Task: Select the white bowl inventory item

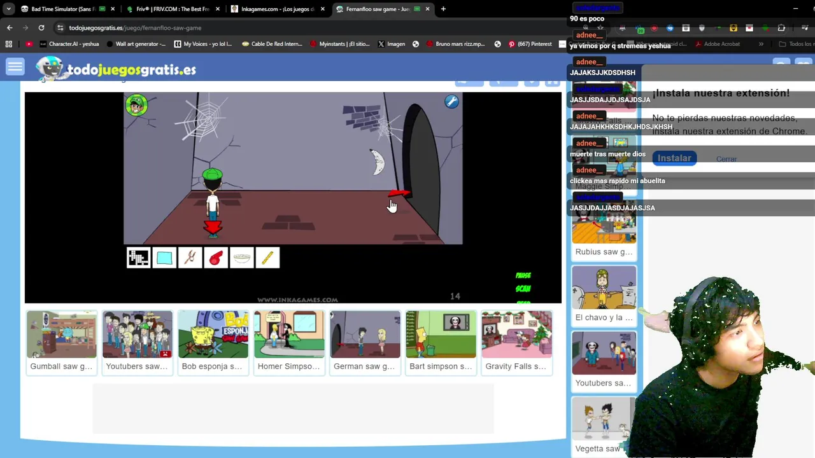Action: 241,258
